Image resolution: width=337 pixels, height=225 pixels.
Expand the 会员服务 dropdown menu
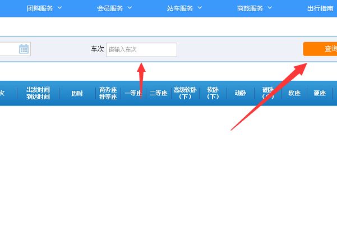114,8
